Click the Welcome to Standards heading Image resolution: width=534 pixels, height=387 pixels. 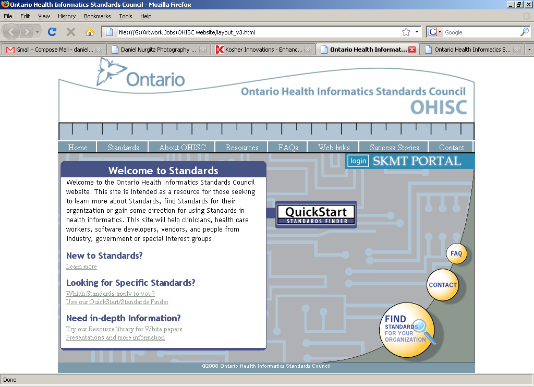pos(163,171)
